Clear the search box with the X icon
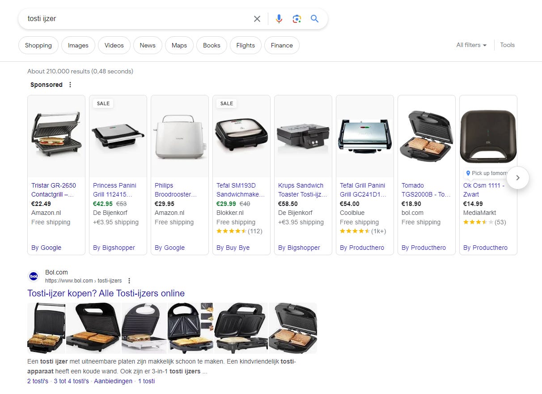Screen dimensions: 542x394 pos(257,19)
